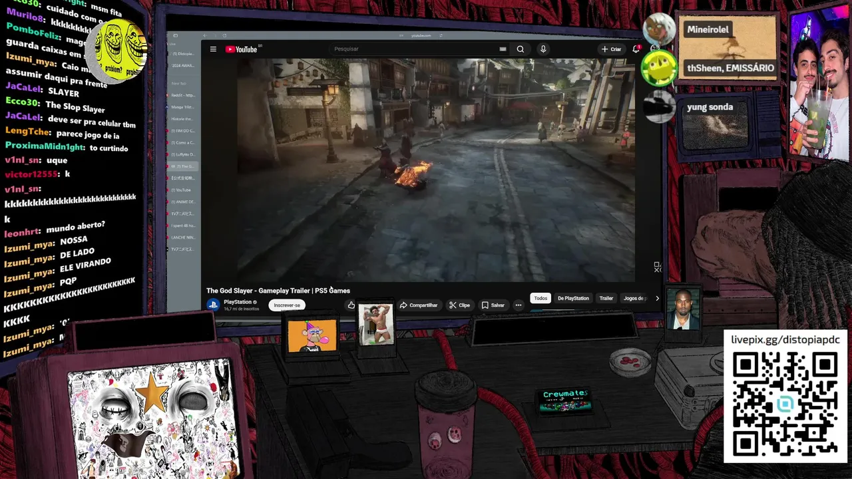Go to the YouTube home logo
Viewport: 852px width, 479px height.
tap(242, 49)
